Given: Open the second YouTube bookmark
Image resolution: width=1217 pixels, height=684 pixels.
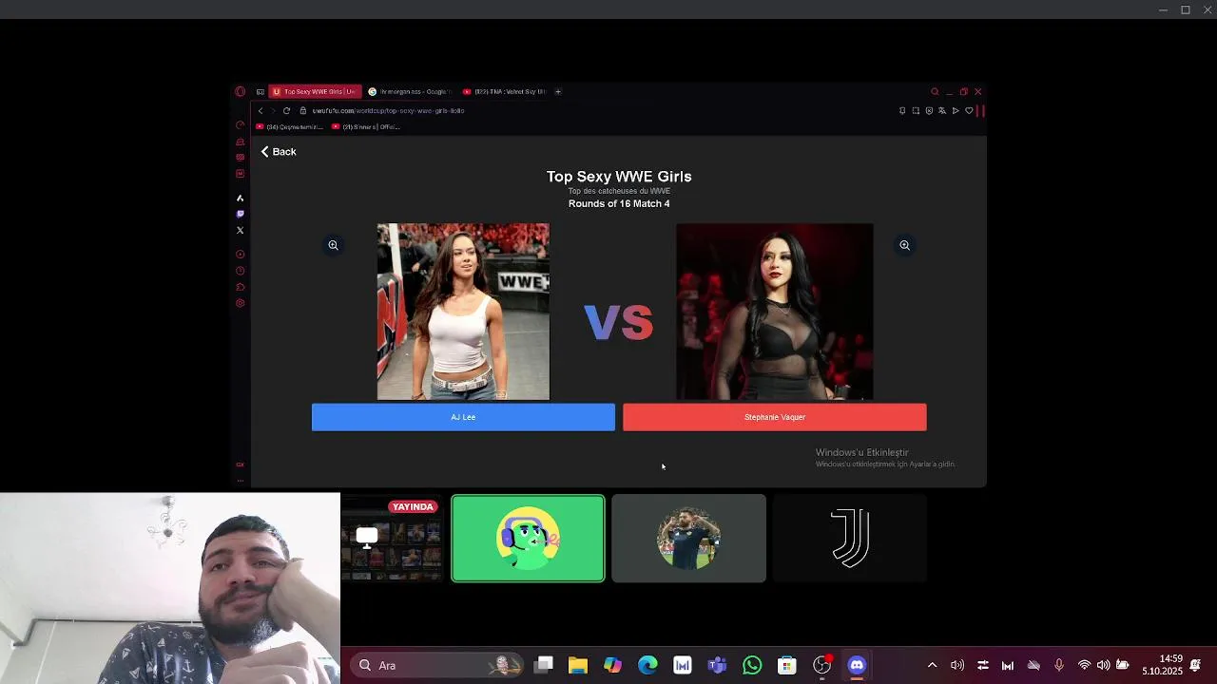Looking at the screenshot, I should coord(367,126).
